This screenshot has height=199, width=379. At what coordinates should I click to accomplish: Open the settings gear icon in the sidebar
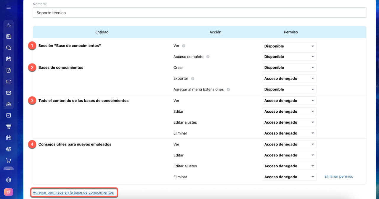tap(9, 180)
